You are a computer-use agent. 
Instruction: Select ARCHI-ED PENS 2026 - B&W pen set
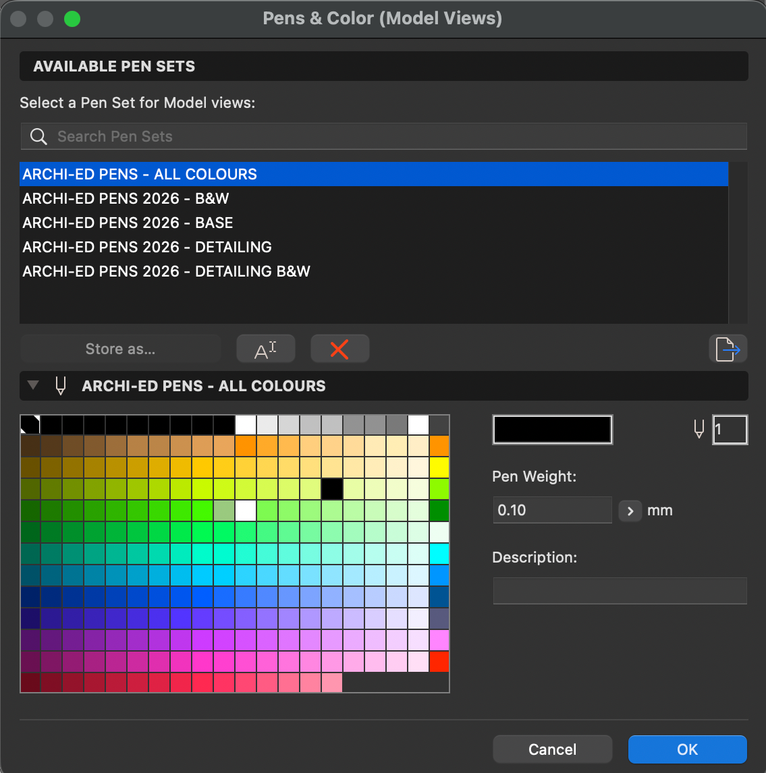pos(126,198)
